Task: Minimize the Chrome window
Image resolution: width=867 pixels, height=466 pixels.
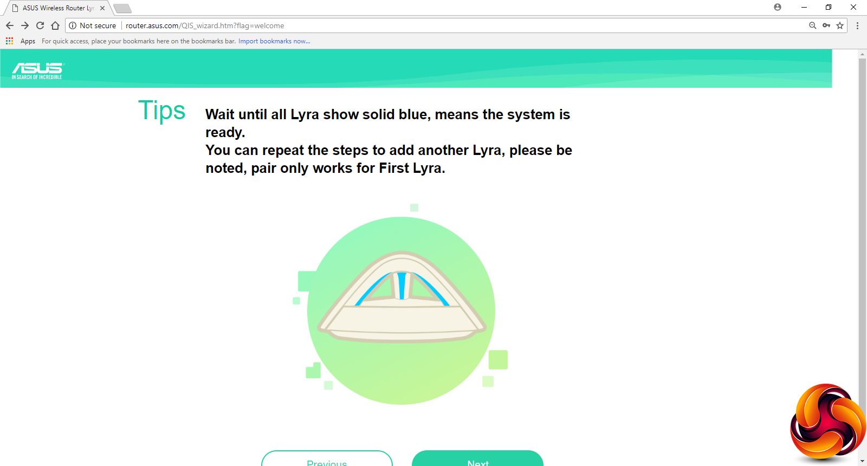Action: pos(804,7)
